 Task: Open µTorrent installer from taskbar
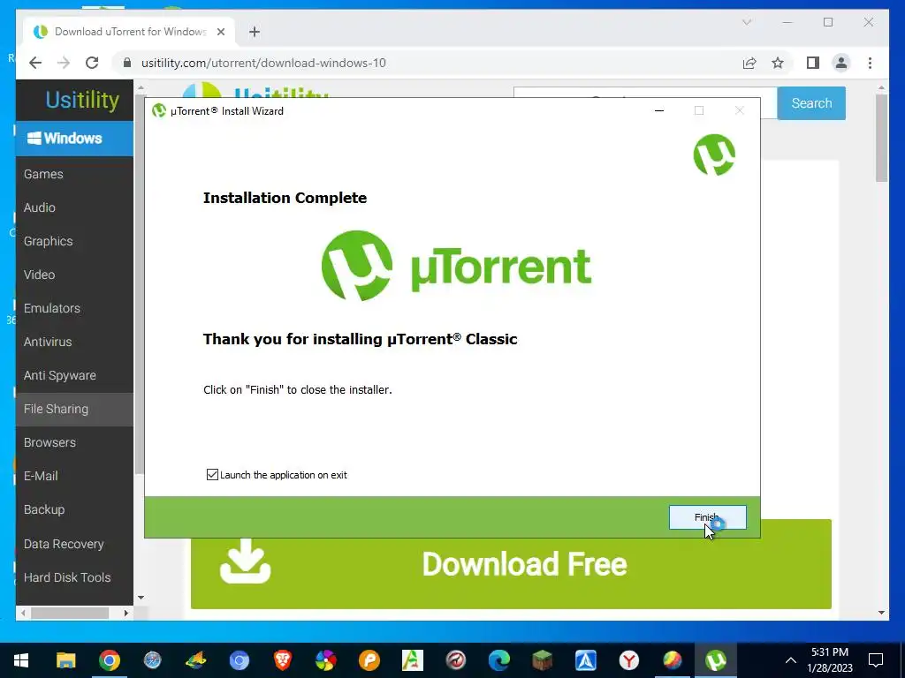click(715, 660)
